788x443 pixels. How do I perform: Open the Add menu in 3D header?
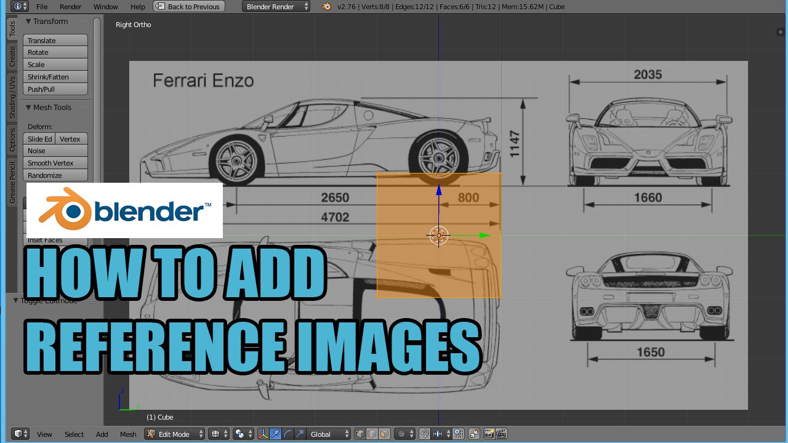(x=102, y=434)
